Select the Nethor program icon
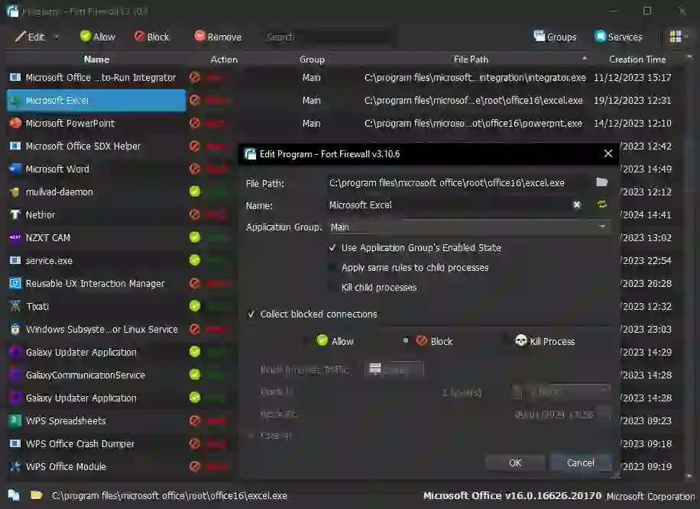Screen dimensions: 700x509 tap(15, 215)
